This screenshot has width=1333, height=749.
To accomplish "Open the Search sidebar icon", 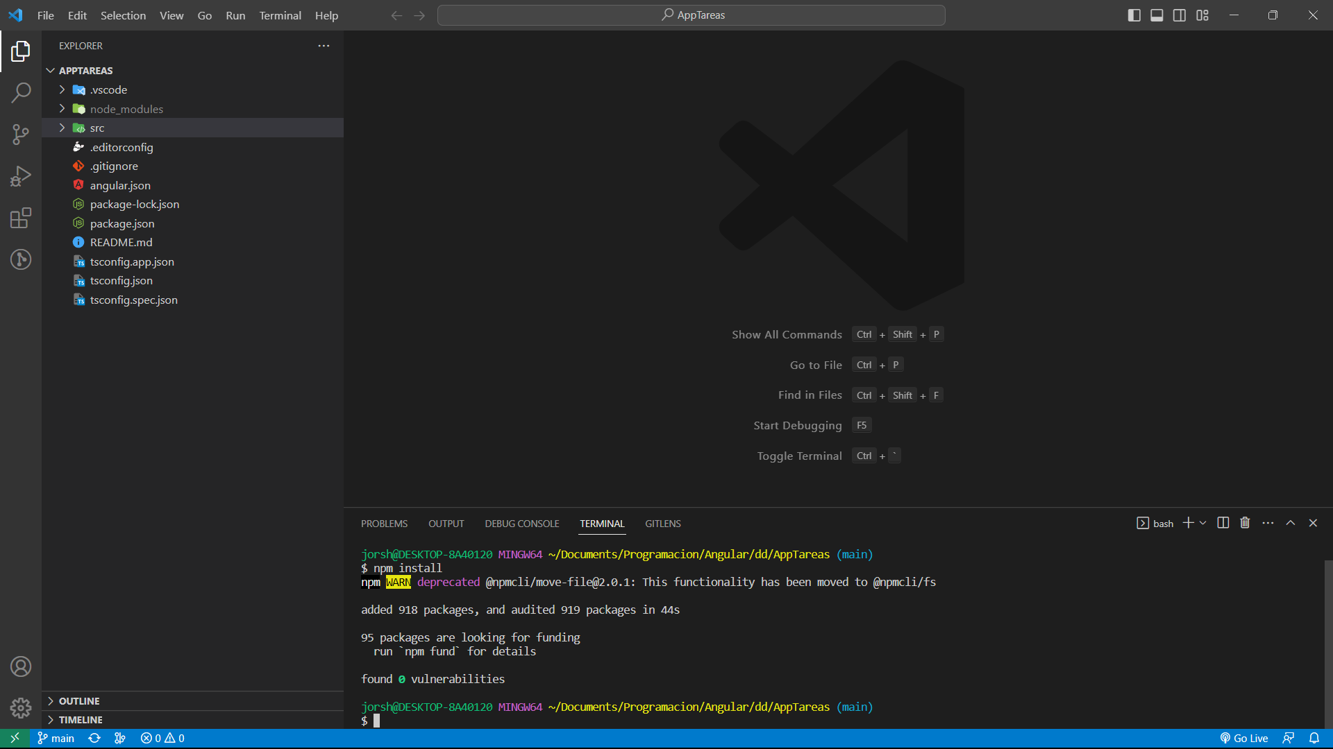I will point(20,92).
